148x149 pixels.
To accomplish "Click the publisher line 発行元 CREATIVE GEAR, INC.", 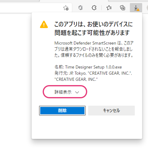I will click(x=93, y=76).
